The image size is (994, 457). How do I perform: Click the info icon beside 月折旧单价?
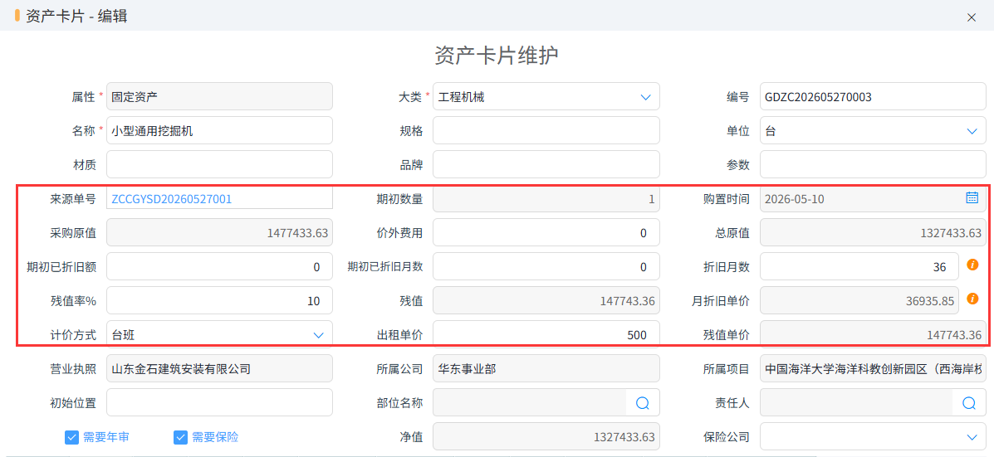coord(972,298)
